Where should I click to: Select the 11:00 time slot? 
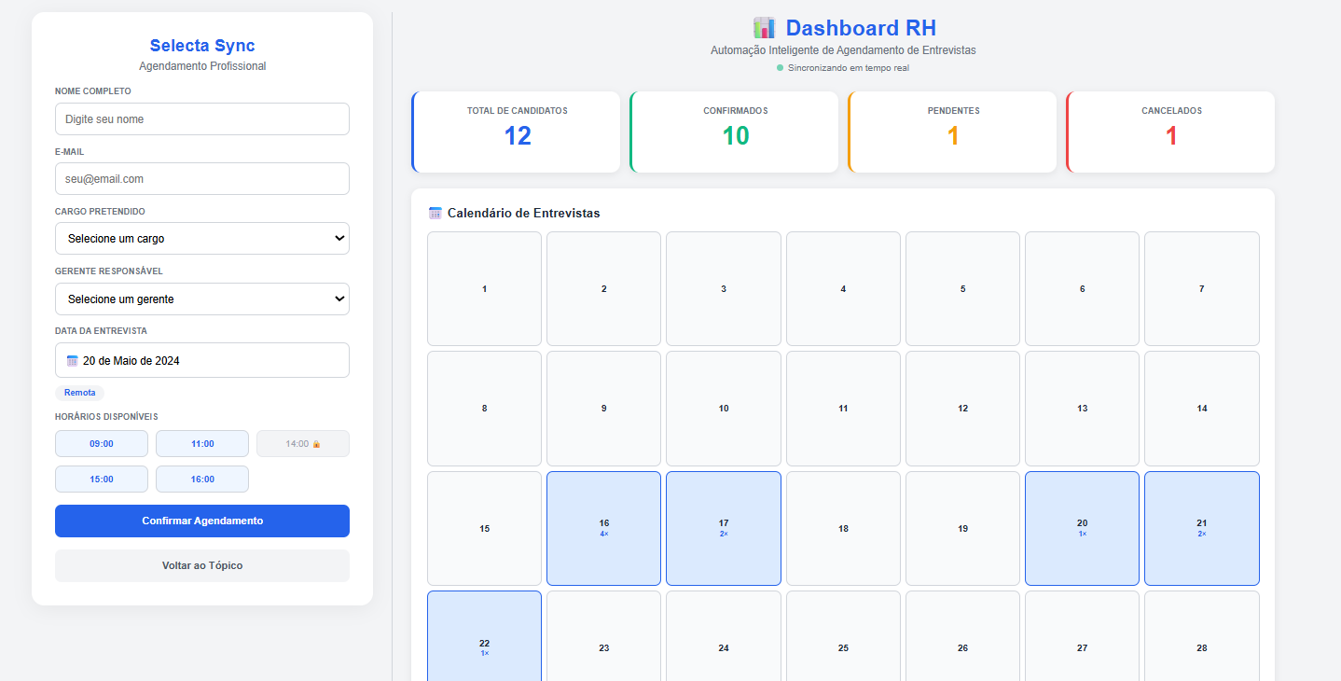tap(202, 444)
